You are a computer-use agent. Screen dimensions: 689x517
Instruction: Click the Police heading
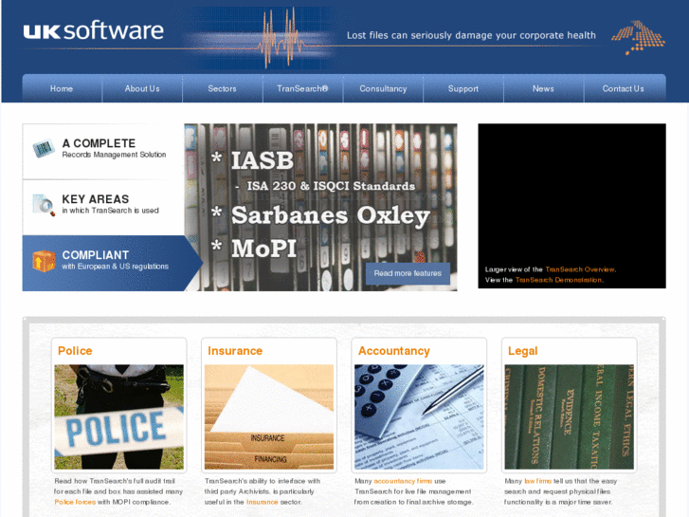(75, 351)
